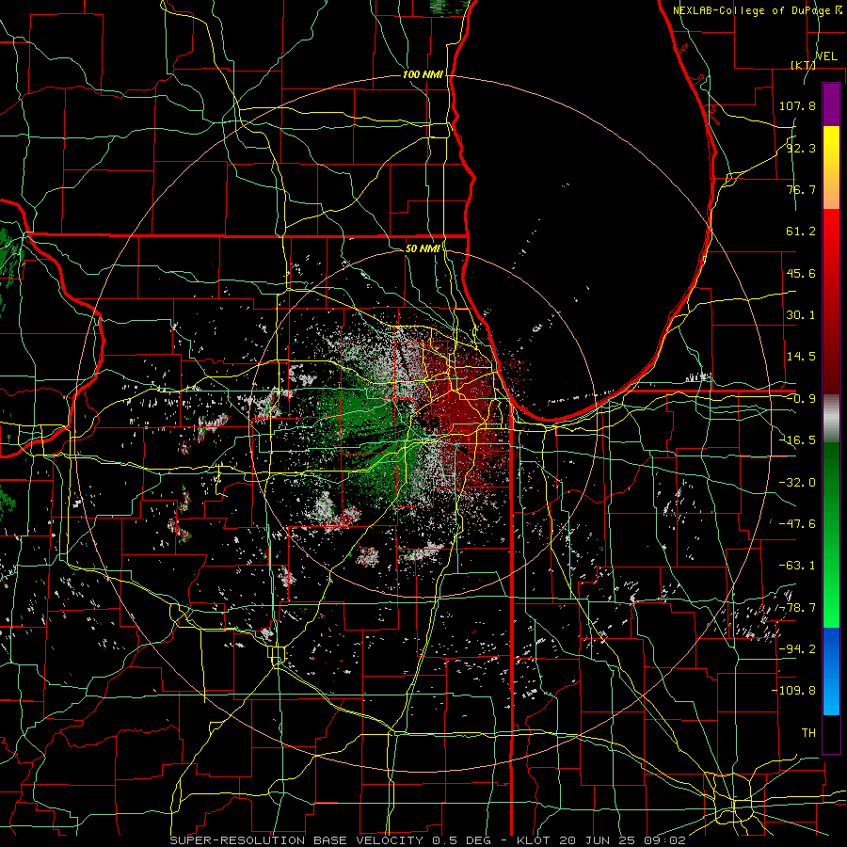Click the -0.9 velocity scale value
This screenshot has height=847, width=847.
tap(801, 399)
